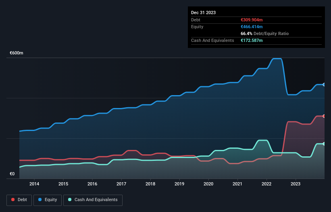Click the 66.4% Debt/Equity Ratio text
This screenshot has width=331, height=212.
click(265, 33)
